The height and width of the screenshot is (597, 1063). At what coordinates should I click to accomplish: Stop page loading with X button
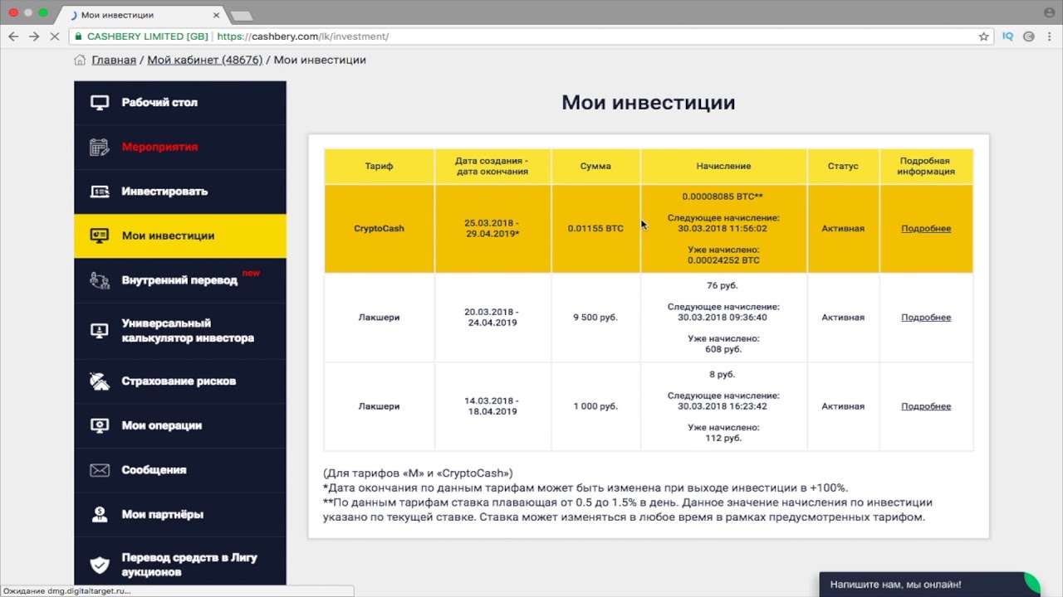point(55,36)
